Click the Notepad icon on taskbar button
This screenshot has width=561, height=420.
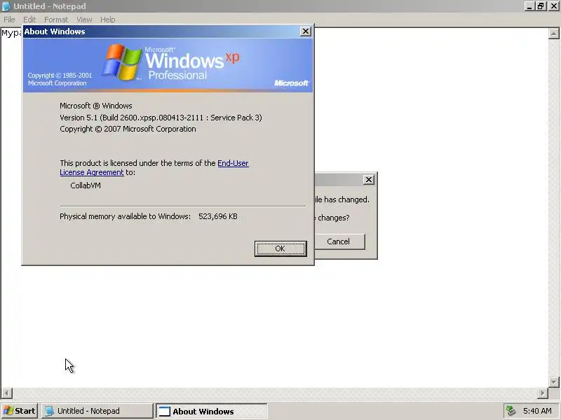click(x=49, y=411)
